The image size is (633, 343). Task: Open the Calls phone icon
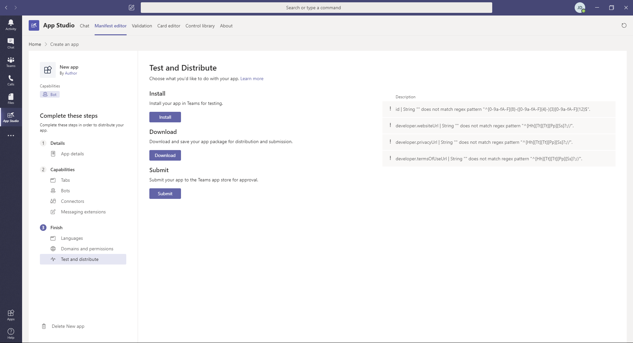pos(11,80)
